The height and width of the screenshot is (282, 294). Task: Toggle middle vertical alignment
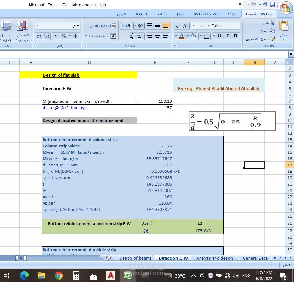coord(158,26)
